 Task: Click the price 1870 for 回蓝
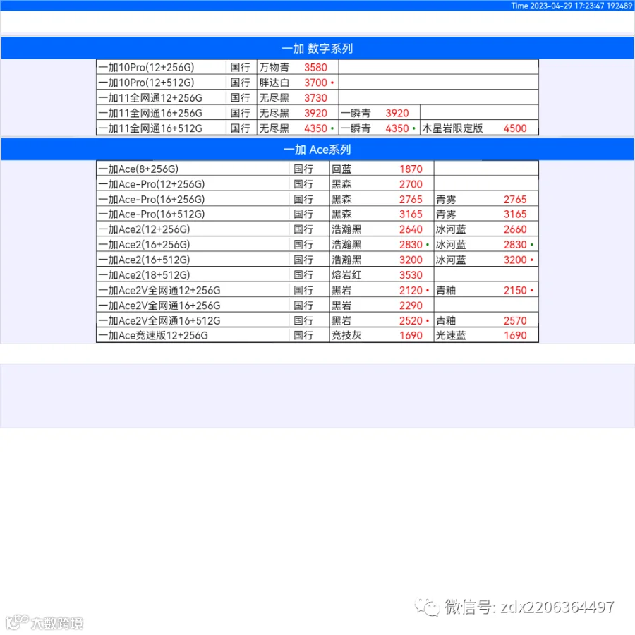(x=411, y=169)
